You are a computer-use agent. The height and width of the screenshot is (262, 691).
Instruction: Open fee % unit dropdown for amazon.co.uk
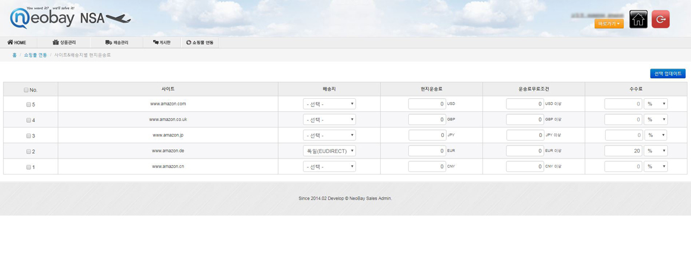pos(656,119)
